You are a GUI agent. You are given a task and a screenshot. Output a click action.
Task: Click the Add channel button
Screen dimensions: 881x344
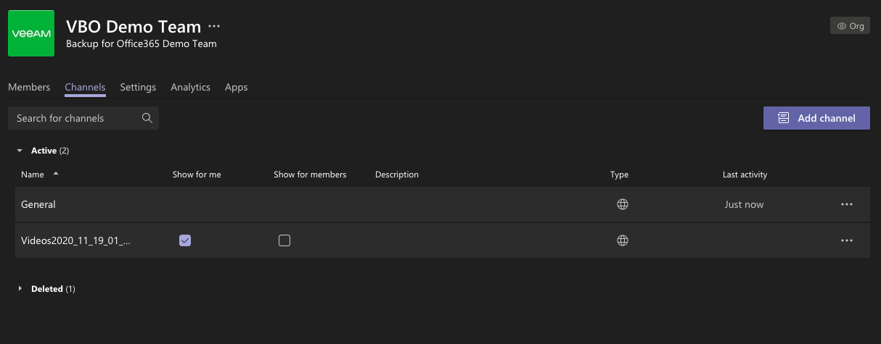coord(816,118)
